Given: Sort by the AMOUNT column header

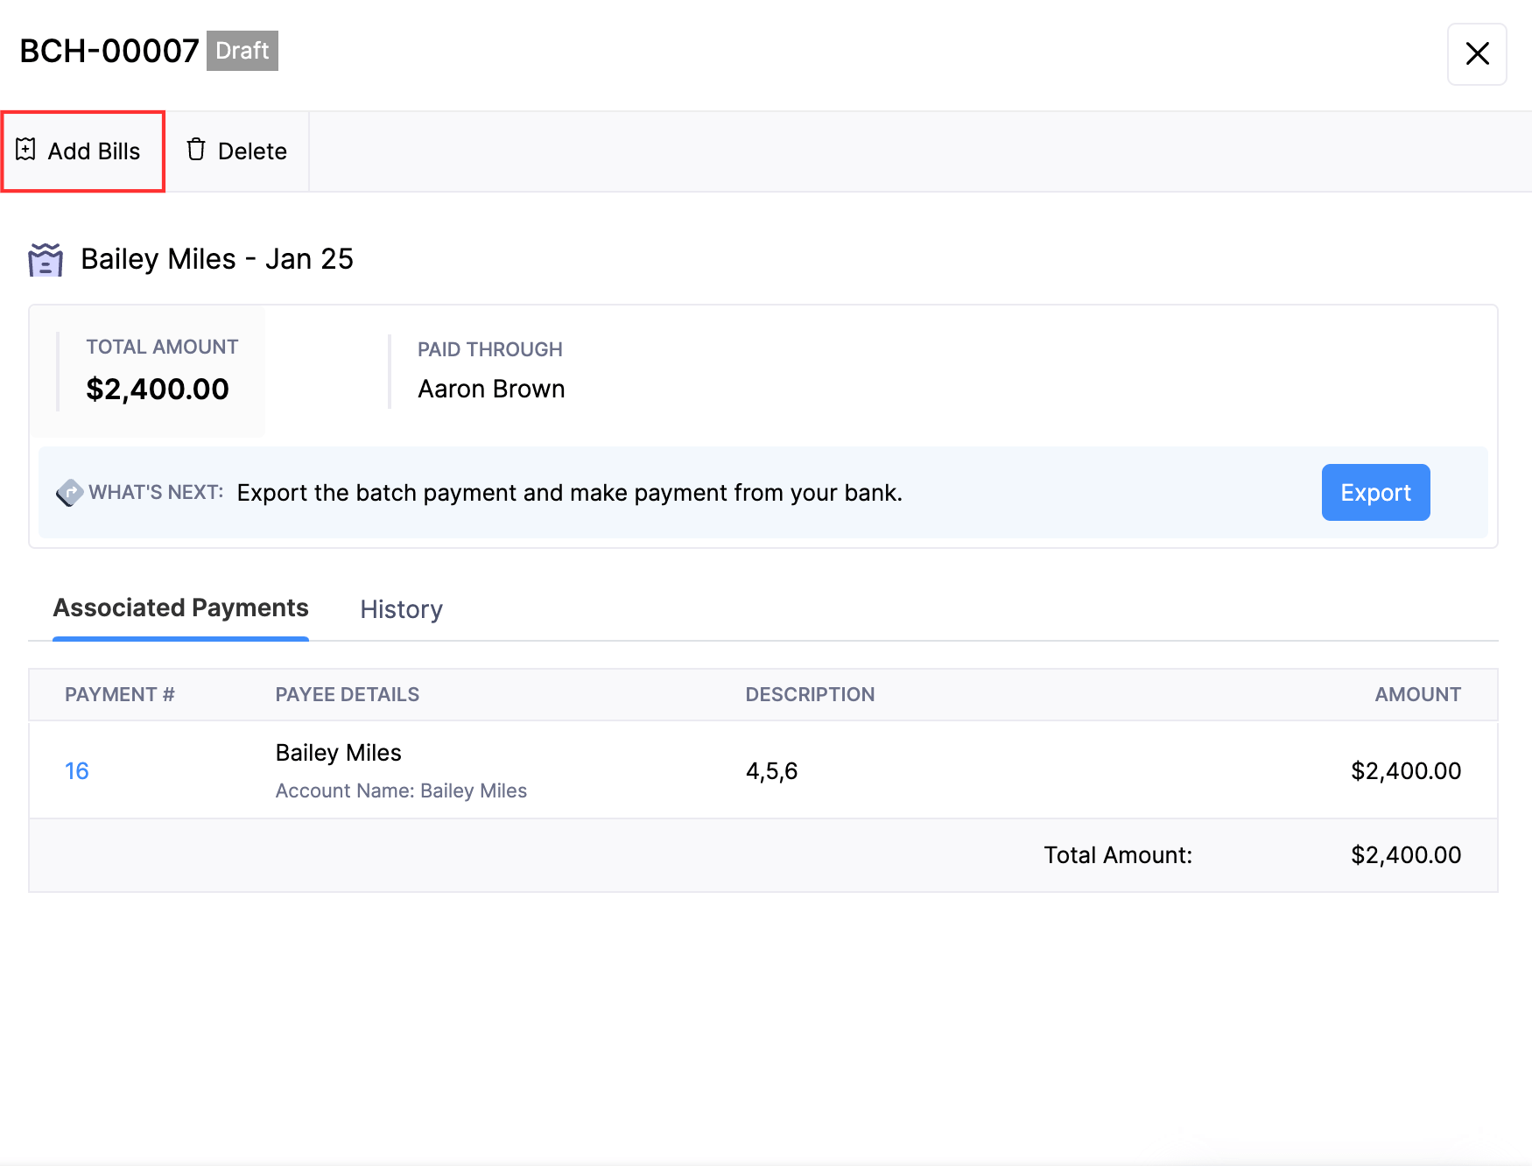Looking at the screenshot, I should point(1417,694).
